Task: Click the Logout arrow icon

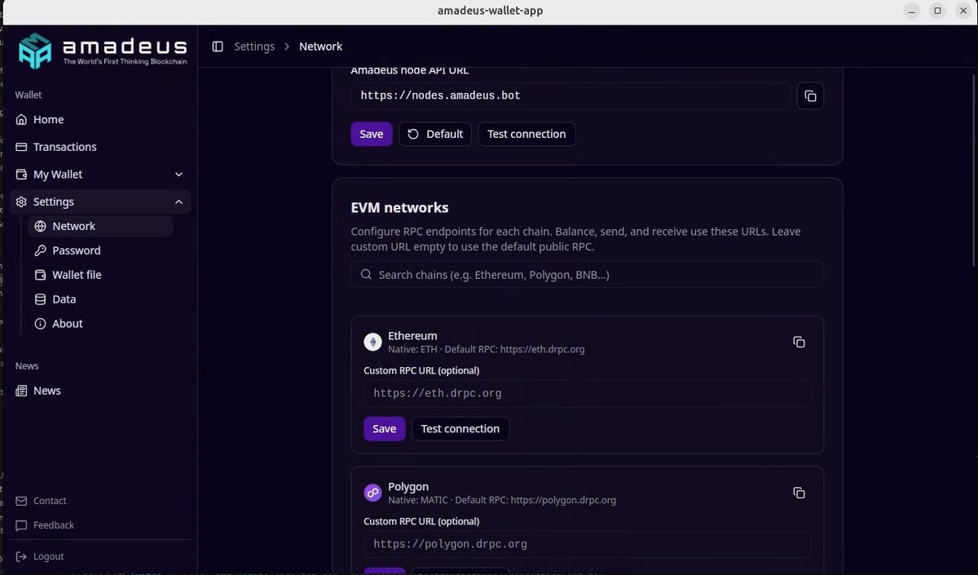Action: click(22, 556)
